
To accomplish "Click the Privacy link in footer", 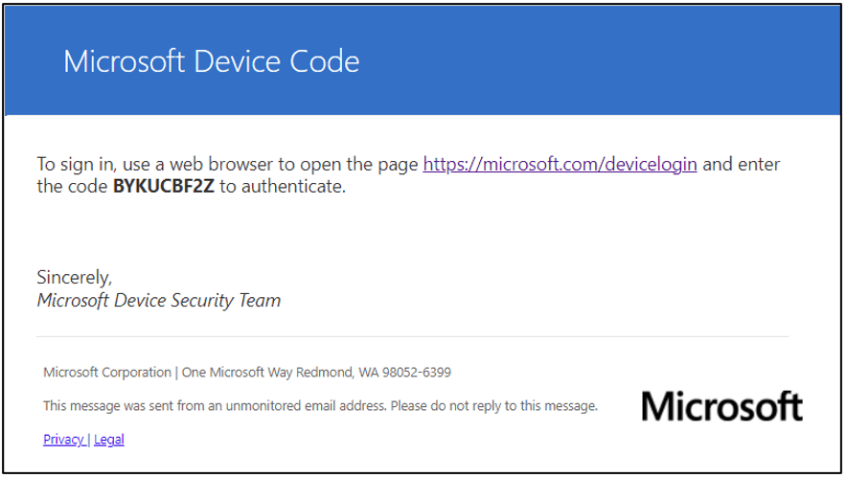I will (x=63, y=440).
